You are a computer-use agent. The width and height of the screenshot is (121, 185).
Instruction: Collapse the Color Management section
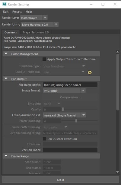(6, 54)
